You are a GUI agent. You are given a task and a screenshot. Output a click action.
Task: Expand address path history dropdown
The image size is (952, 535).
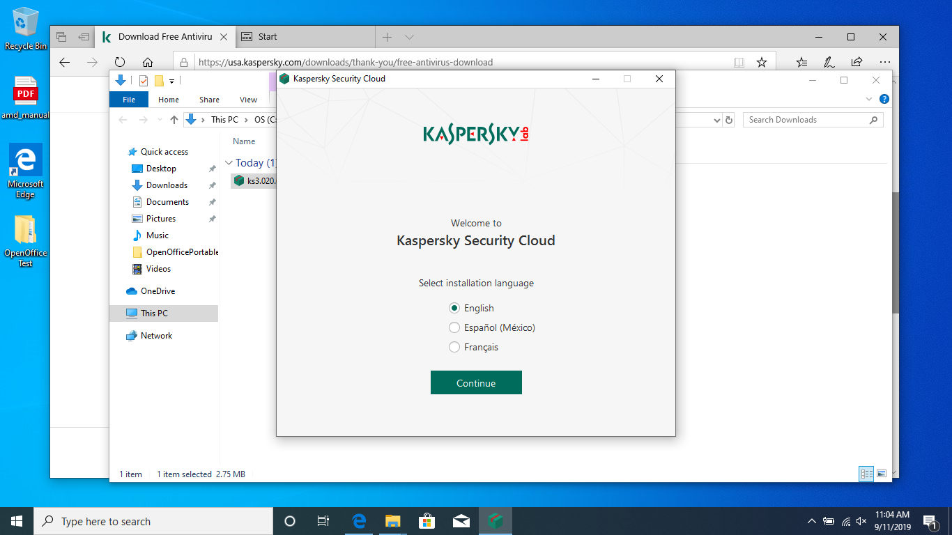click(717, 120)
